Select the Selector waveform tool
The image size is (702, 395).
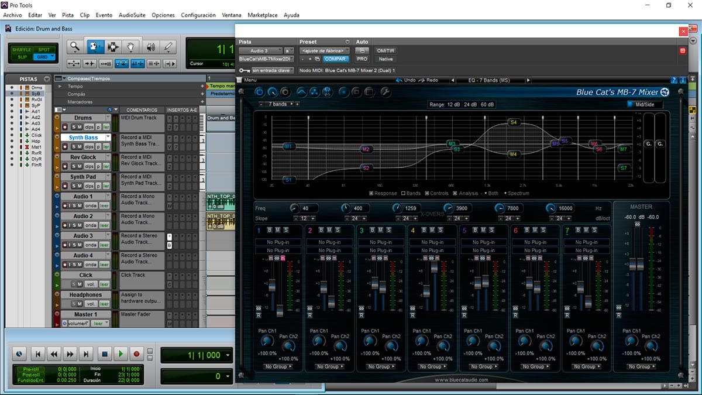[113, 47]
